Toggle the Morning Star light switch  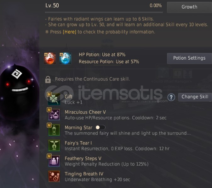point(100,127)
